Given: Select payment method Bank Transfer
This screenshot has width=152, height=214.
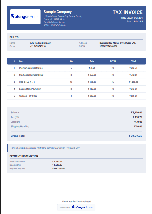Looking at the screenshot, I should 59,169.
